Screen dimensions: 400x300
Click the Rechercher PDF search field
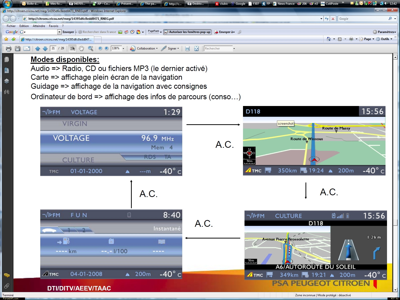tap(218, 48)
